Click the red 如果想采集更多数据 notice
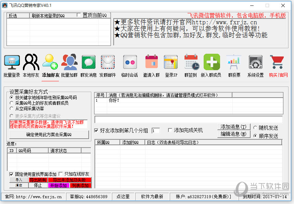This screenshot has height=204, width=294. 48,124
